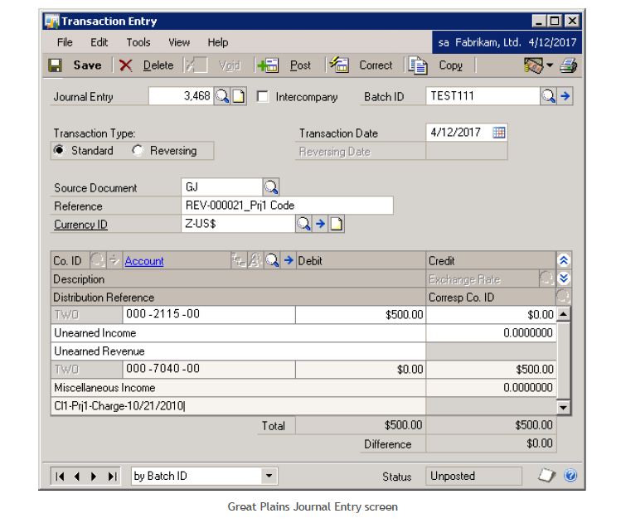Open the 'by Batch ID' sort dropdown
621x523 pixels.
[269, 476]
